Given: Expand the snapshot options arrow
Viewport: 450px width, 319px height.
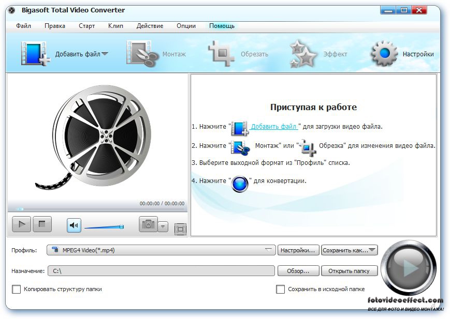Looking at the screenshot, I should (163, 226).
